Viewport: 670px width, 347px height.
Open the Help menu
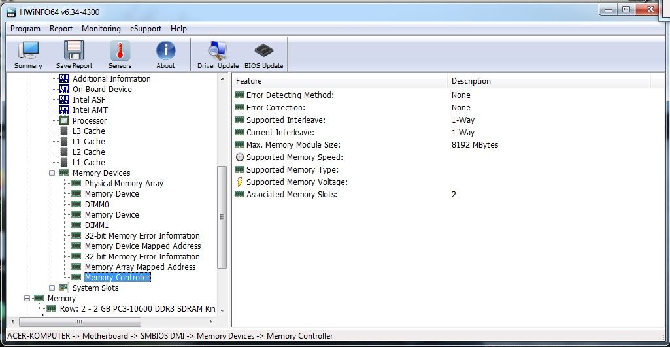[x=178, y=29]
